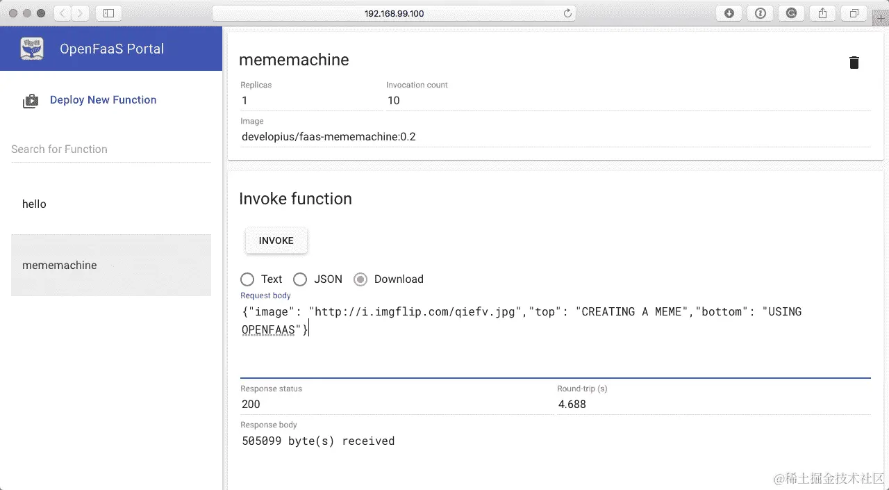This screenshot has height=490, width=889.
Task: Click the Deploy New Function link
Action: click(103, 100)
